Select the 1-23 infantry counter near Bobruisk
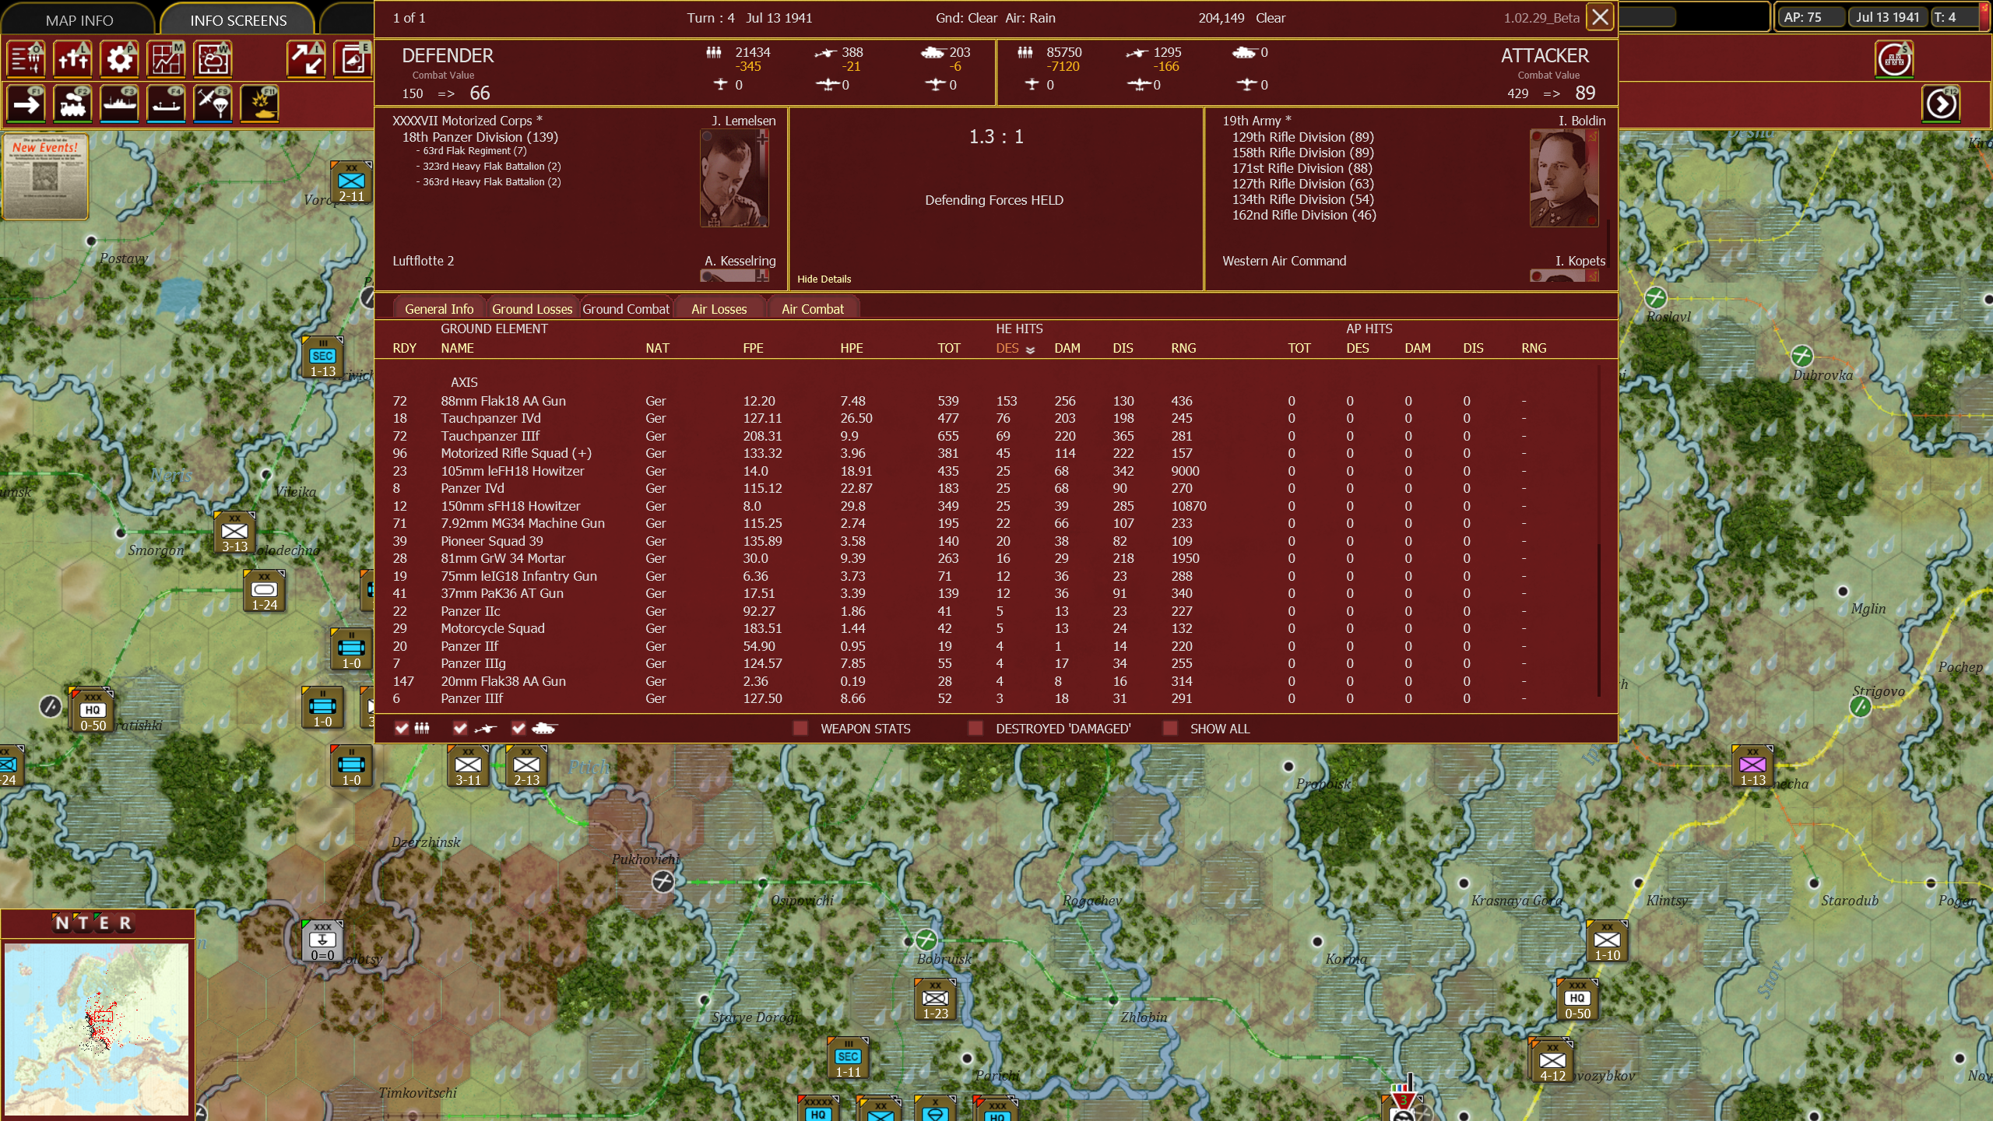The width and height of the screenshot is (1993, 1121). pyautogui.click(x=935, y=1000)
